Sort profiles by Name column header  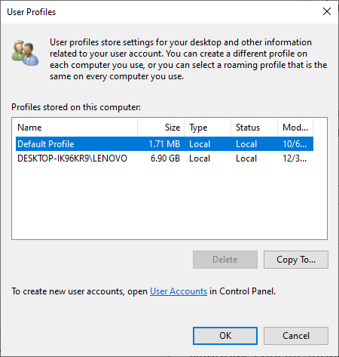click(75, 128)
